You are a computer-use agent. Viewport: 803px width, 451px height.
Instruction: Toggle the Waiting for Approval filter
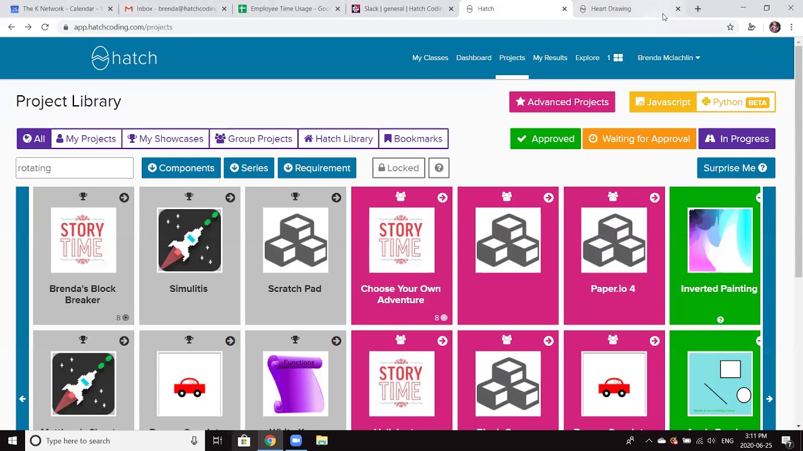click(x=639, y=139)
